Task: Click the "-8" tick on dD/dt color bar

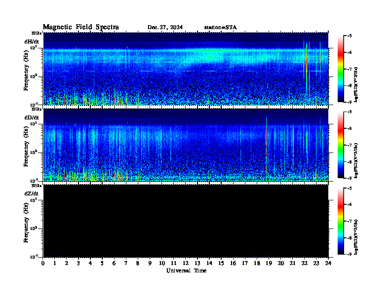Action: [350, 162]
